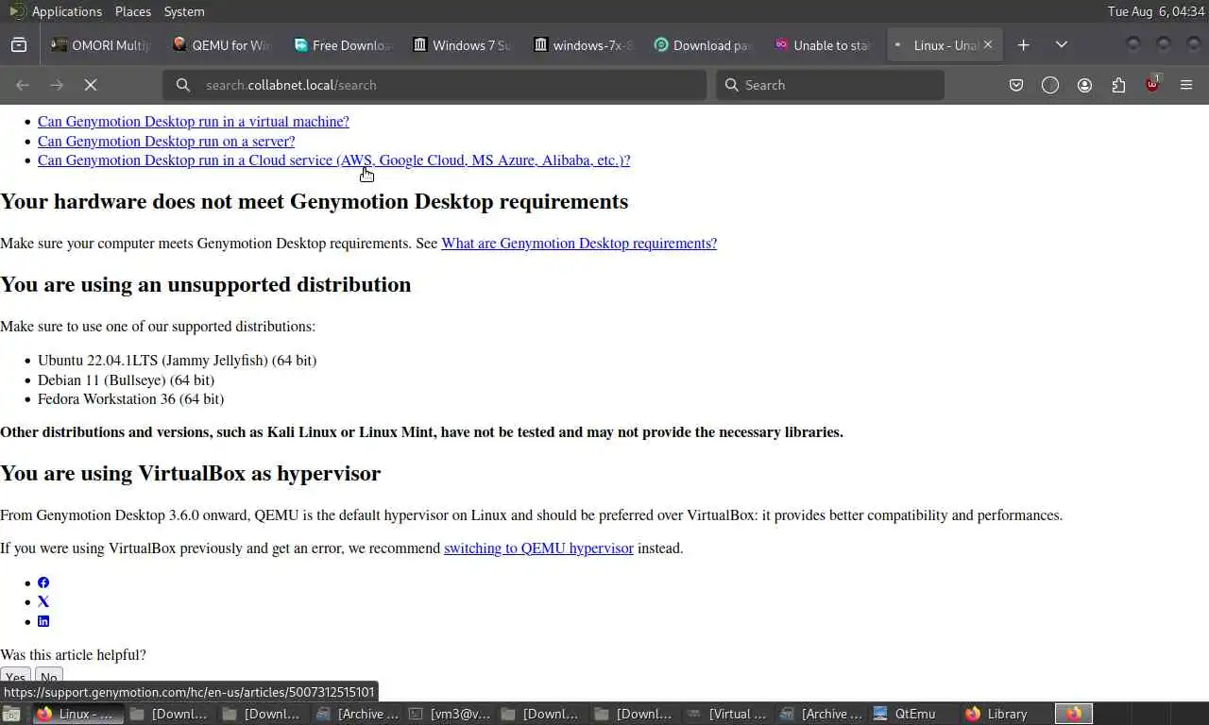Open the Extensions panel
This screenshot has height=725, width=1209.
coord(1118,85)
